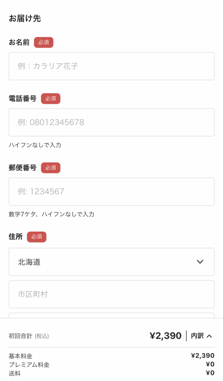
Task: Click the 必須 badge beside お名前
Action: pos(44,42)
